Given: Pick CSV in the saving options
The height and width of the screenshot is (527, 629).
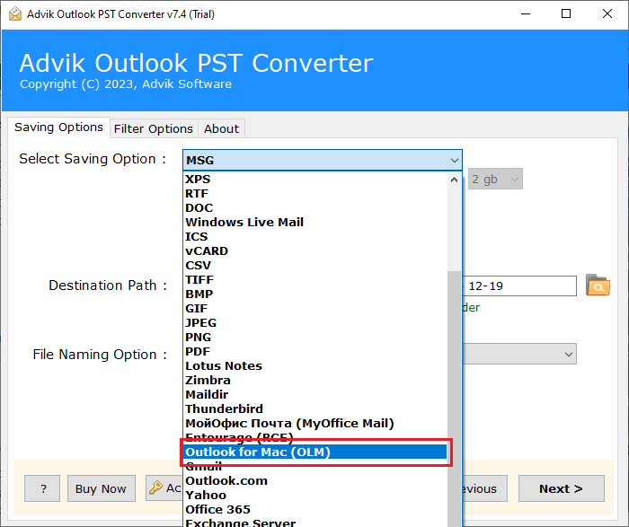Looking at the screenshot, I should coord(315,266).
